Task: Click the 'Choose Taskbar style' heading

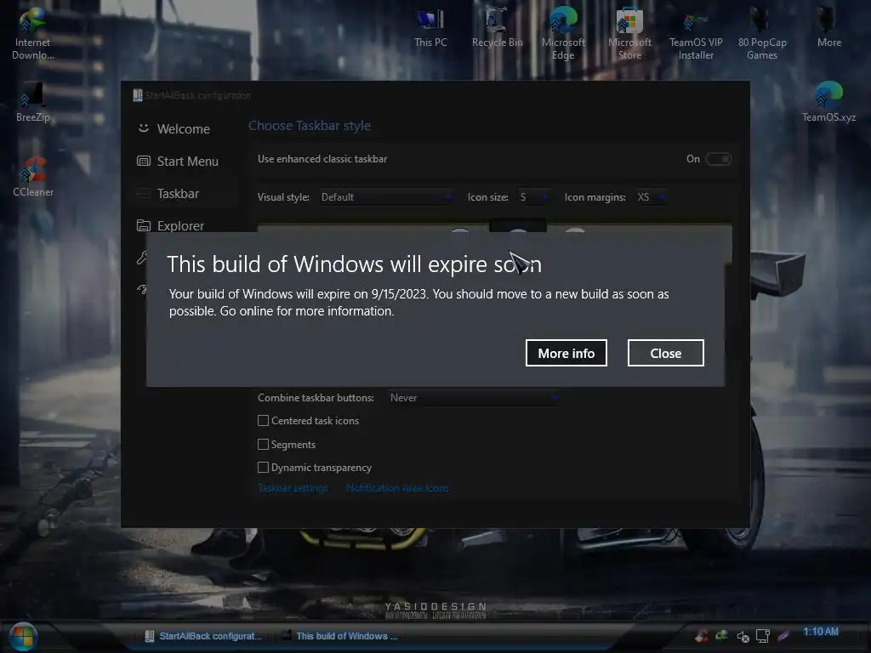Action: 310,126
